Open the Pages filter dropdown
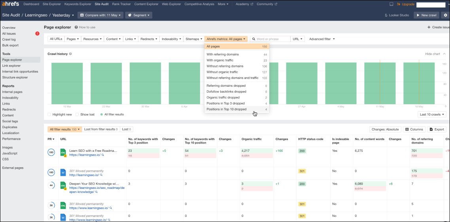The width and height of the screenshot is (450, 222). (73, 39)
